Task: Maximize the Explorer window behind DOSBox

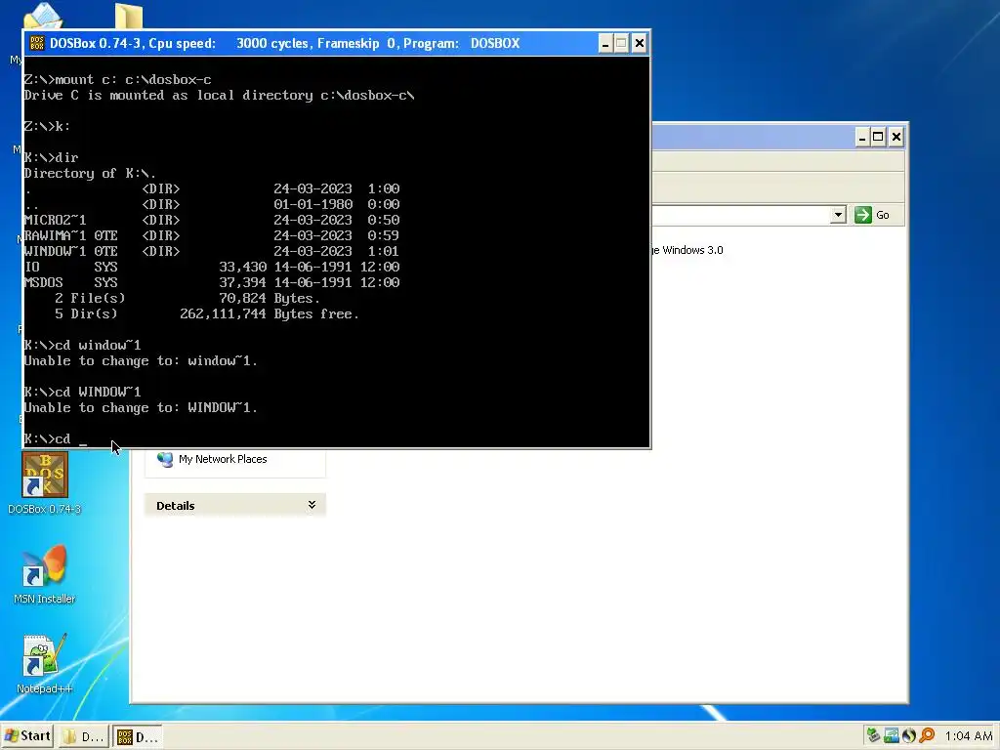Action: 878,137
